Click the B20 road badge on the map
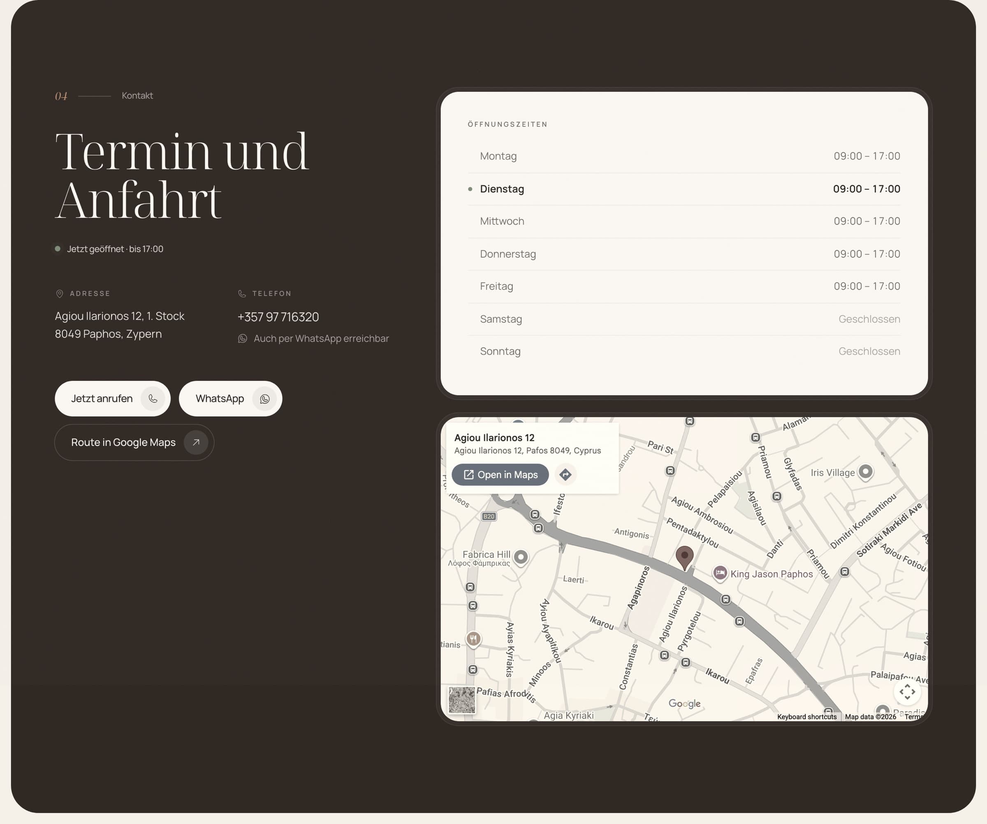 point(489,516)
